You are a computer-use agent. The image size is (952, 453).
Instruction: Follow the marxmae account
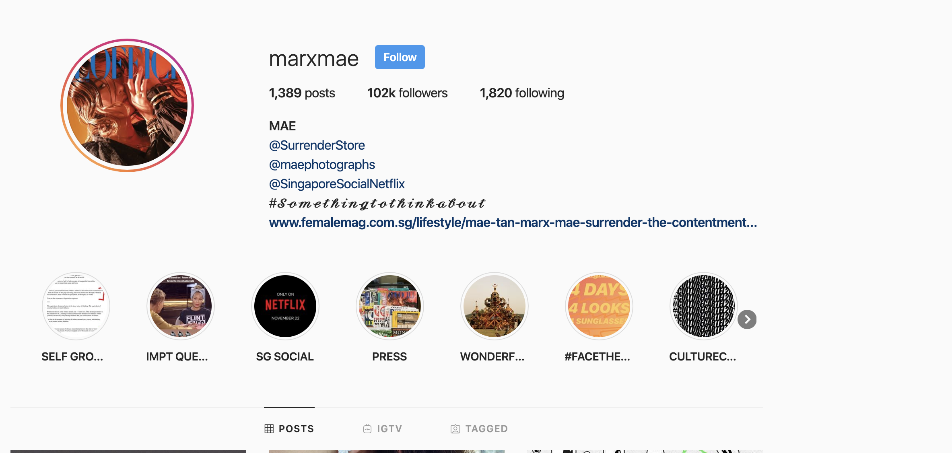pyautogui.click(x=400, y=57)
